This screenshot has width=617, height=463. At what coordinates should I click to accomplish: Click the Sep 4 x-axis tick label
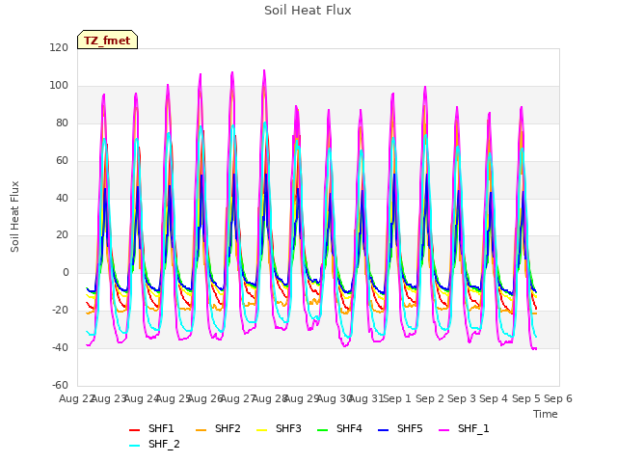494,398
